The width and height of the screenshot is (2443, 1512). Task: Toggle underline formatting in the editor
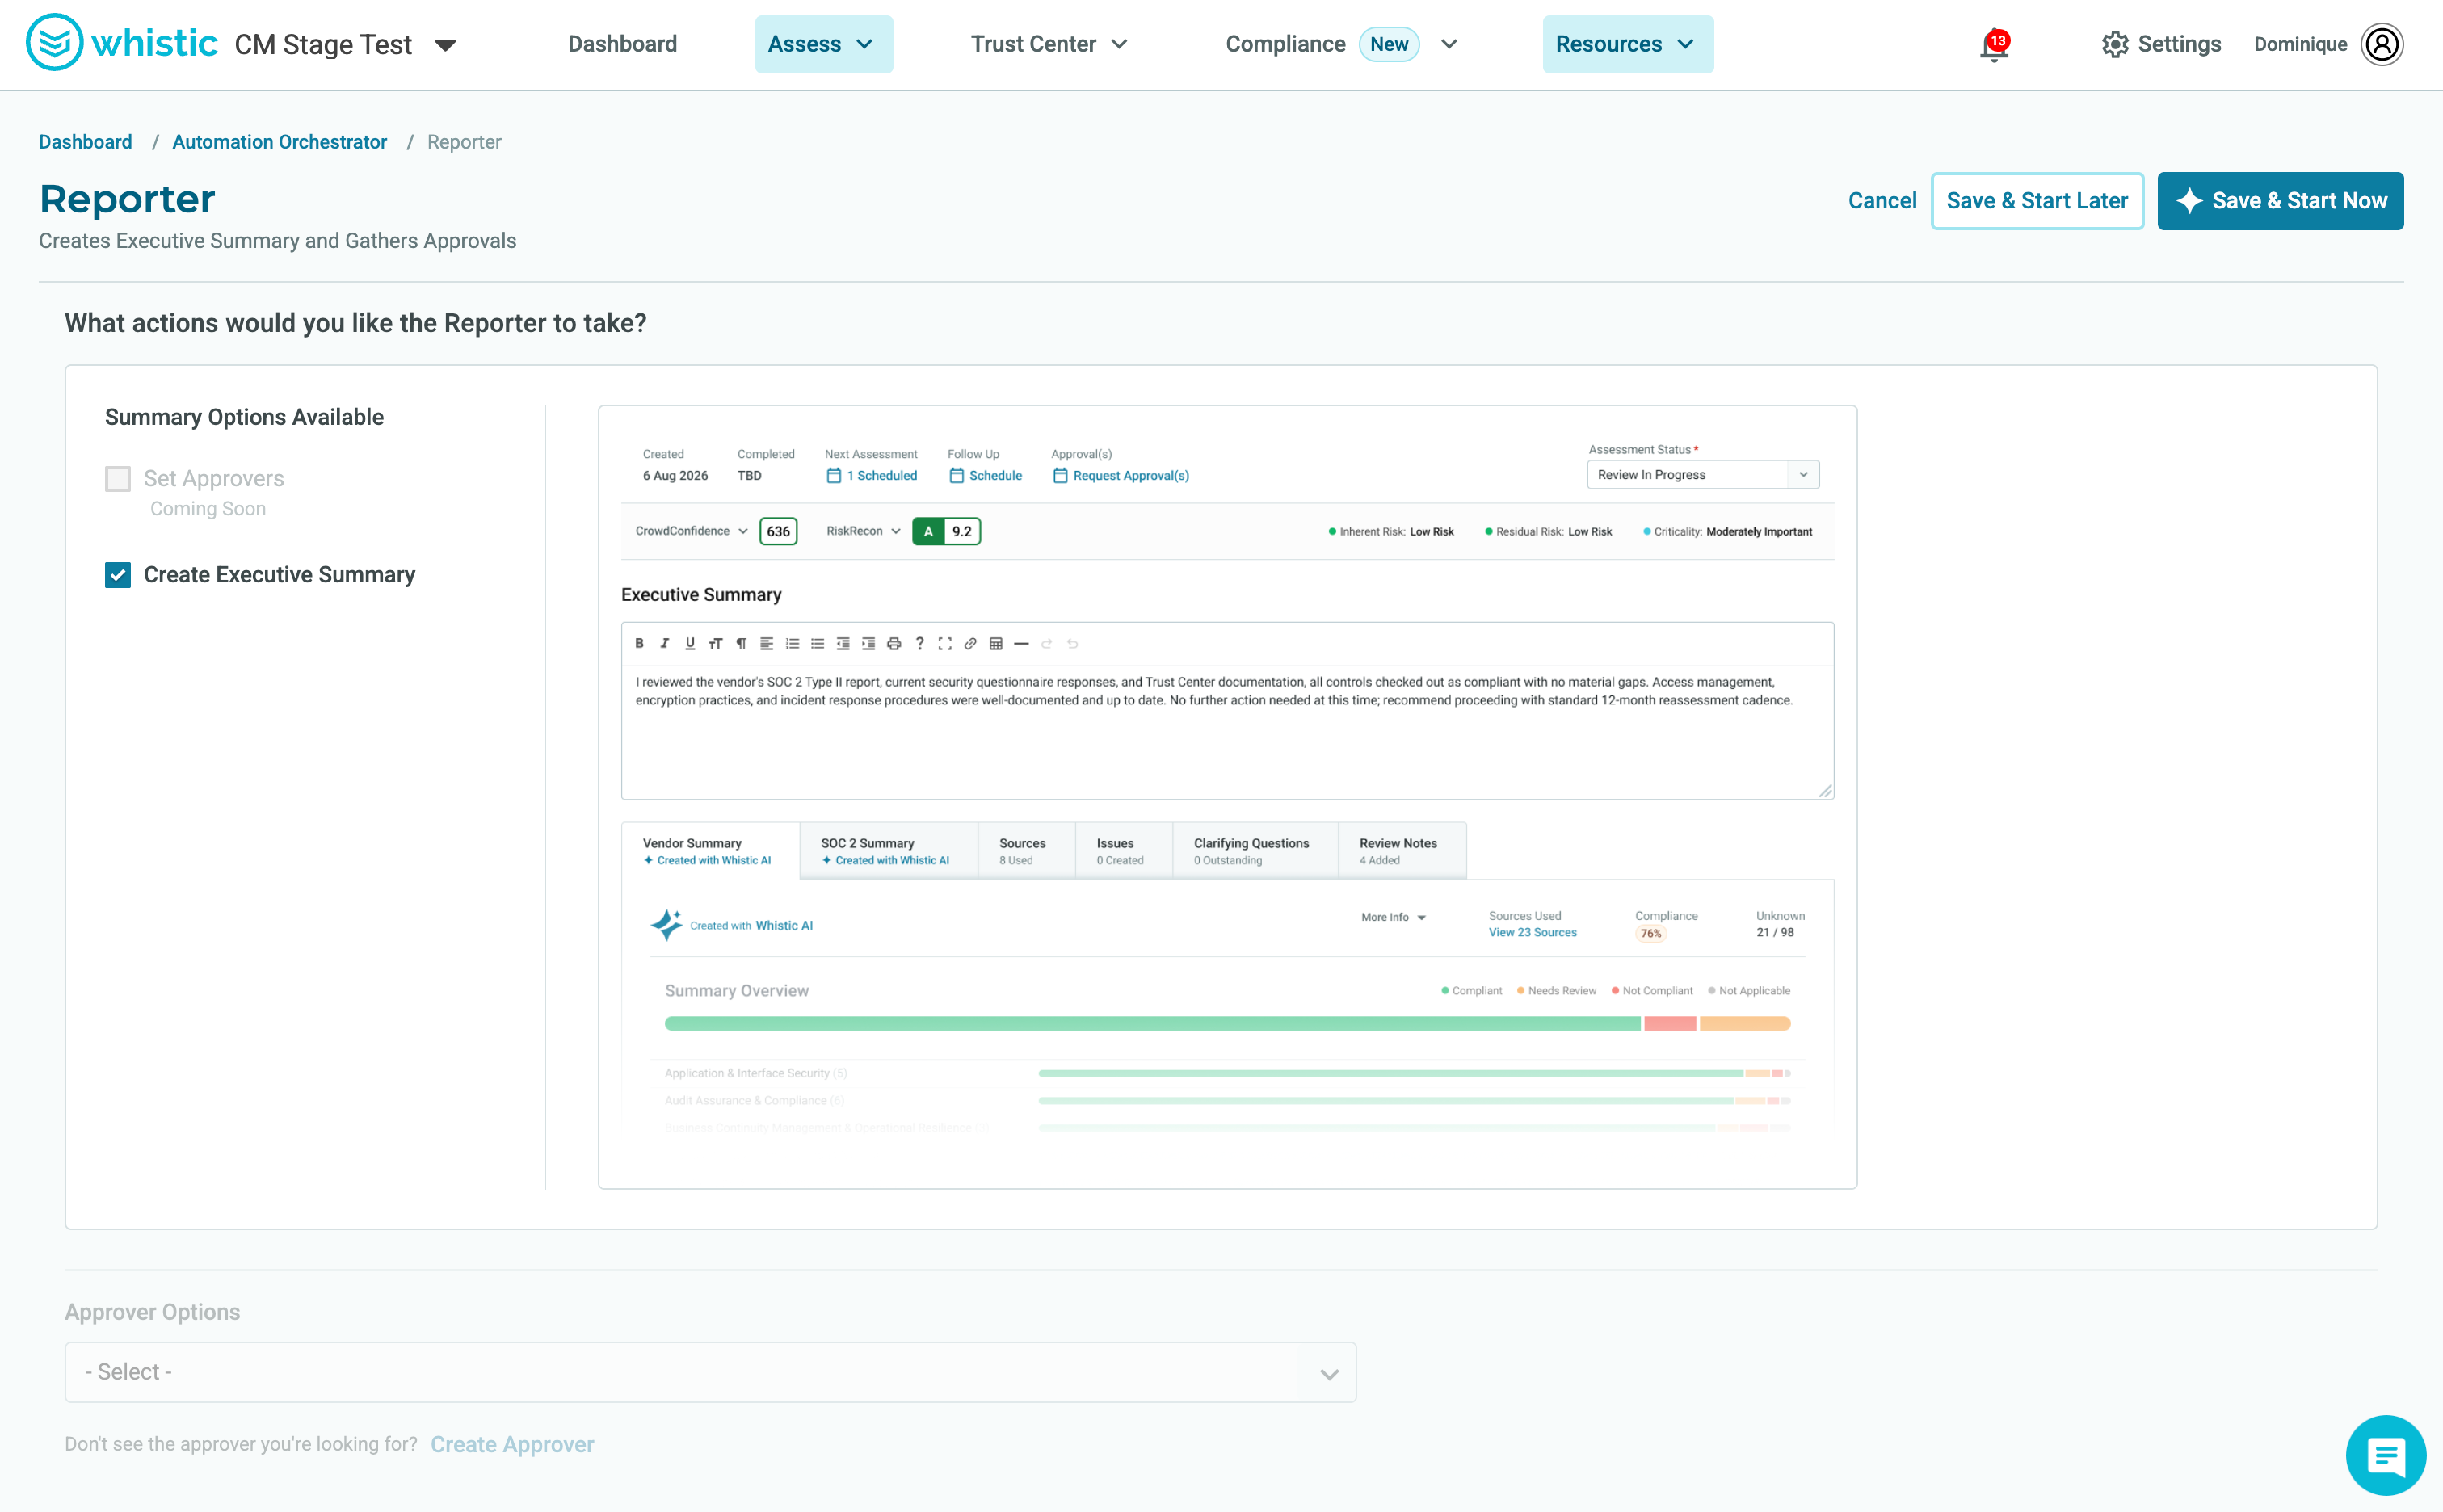click(690, 643)
